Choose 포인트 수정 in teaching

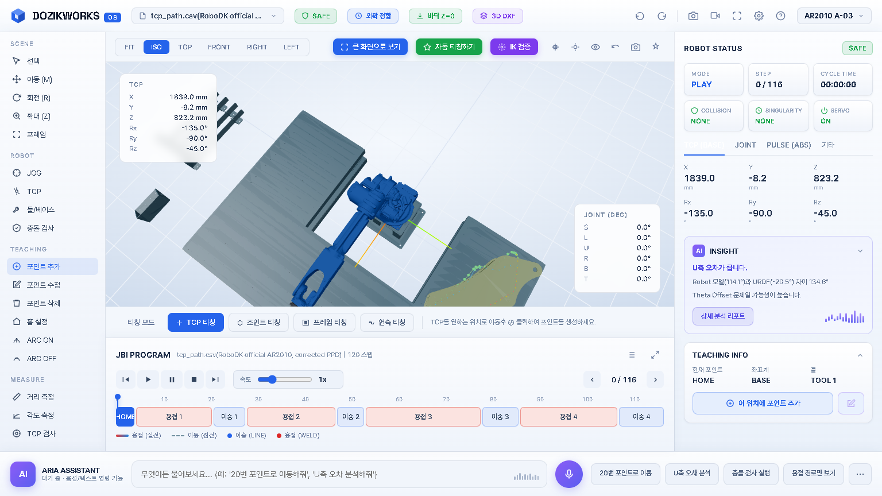pos(52,285)
